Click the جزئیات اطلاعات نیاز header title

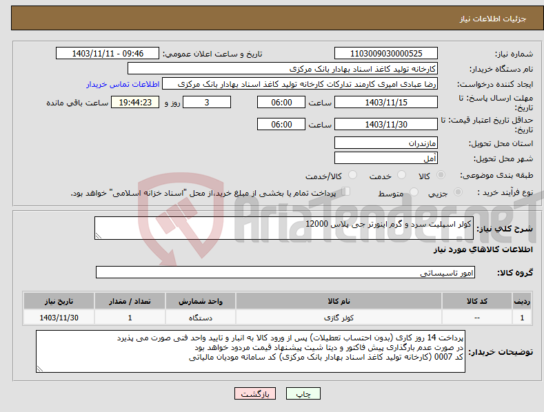493,19
